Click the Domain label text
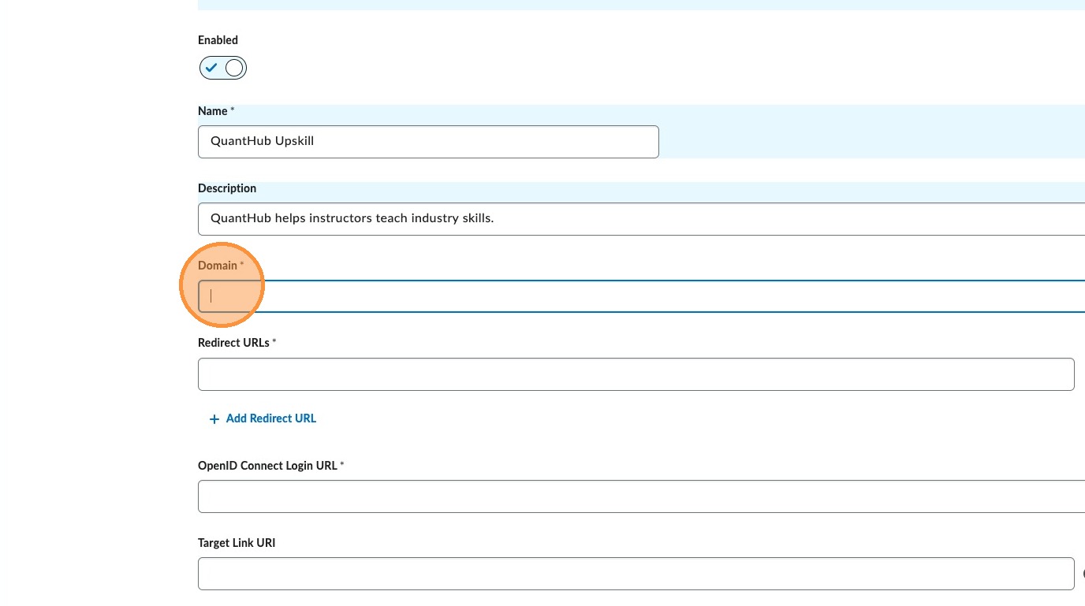 pos(217,266)
